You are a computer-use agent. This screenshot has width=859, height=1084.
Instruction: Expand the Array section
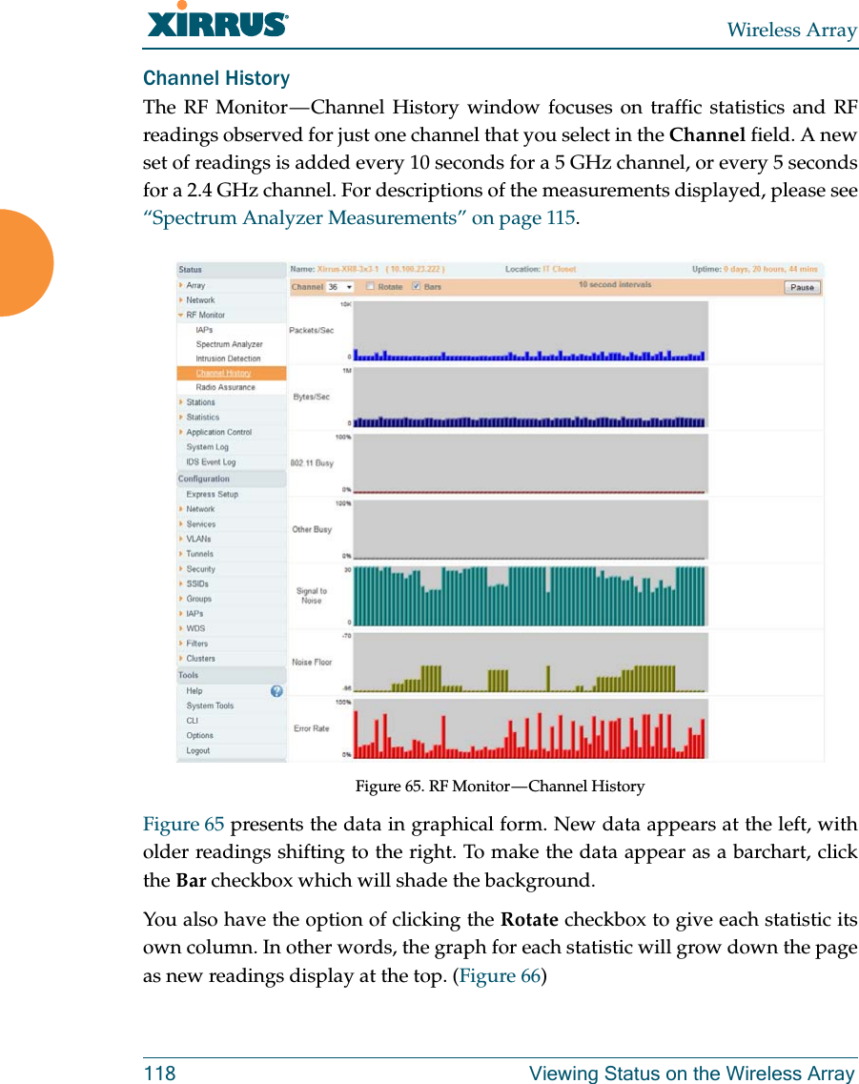pos(195,285)
